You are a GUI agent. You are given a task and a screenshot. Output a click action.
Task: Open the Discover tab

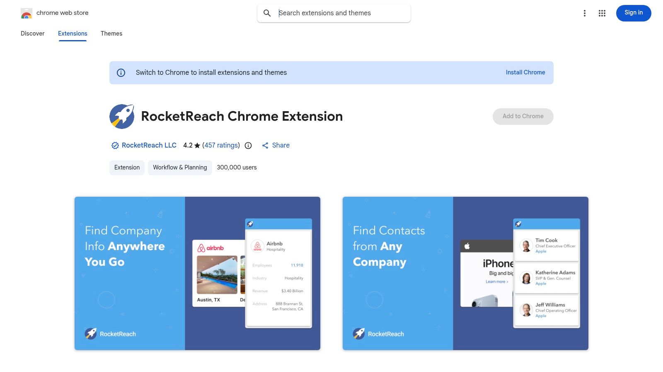[x=33, y=33]
